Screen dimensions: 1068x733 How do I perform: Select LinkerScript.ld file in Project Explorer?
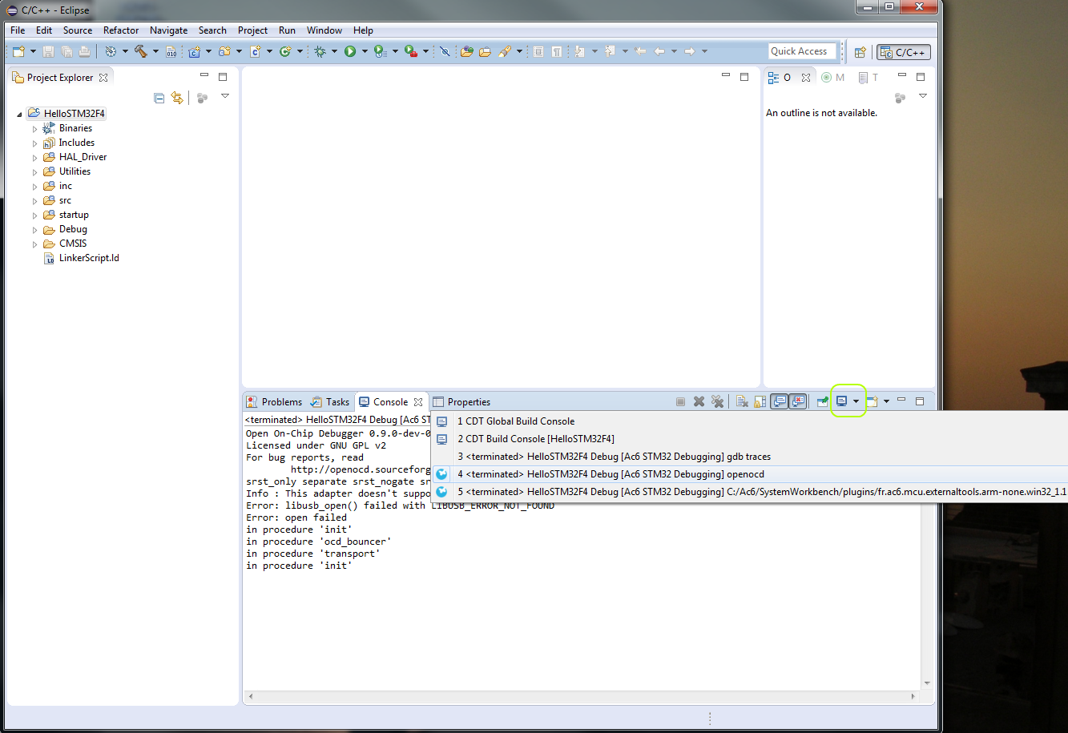coord(88,258)
